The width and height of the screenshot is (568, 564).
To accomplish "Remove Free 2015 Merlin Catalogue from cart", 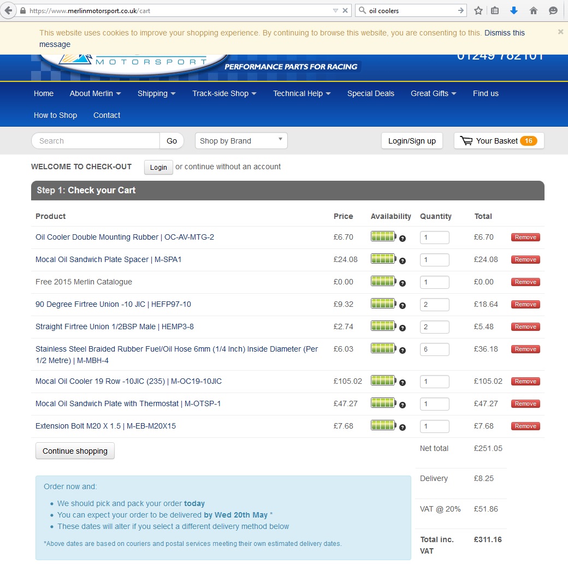I will point(525,282).
